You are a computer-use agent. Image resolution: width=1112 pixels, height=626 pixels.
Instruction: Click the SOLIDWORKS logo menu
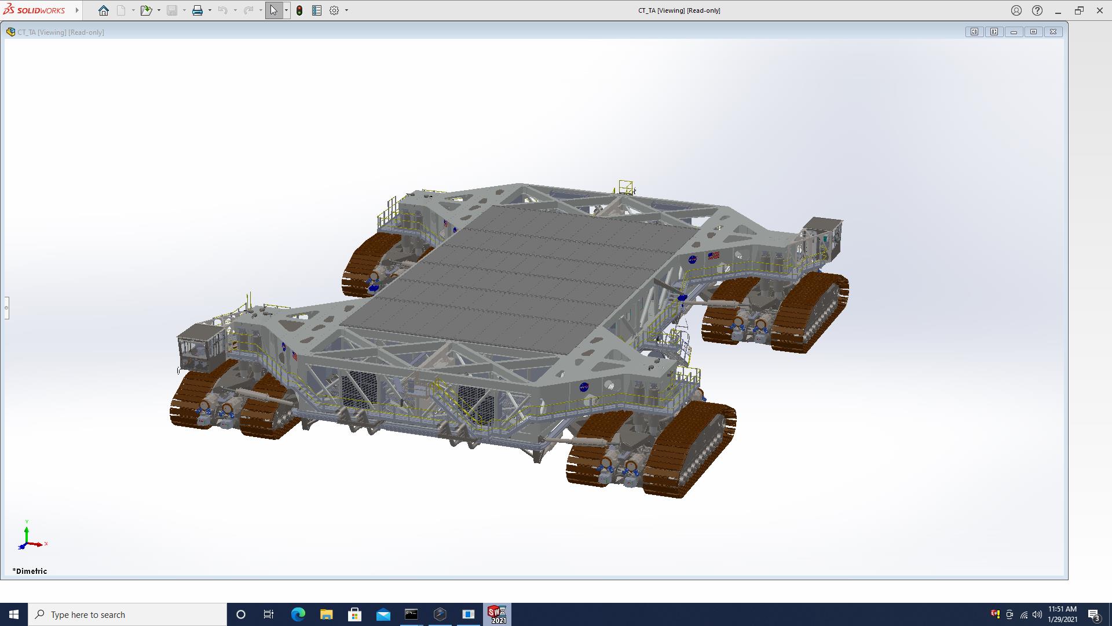pos(35,10)
